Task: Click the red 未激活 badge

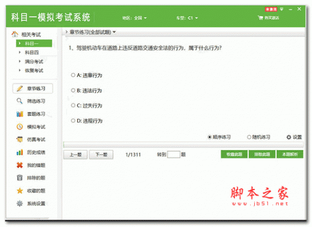Action: pos(271,9)
